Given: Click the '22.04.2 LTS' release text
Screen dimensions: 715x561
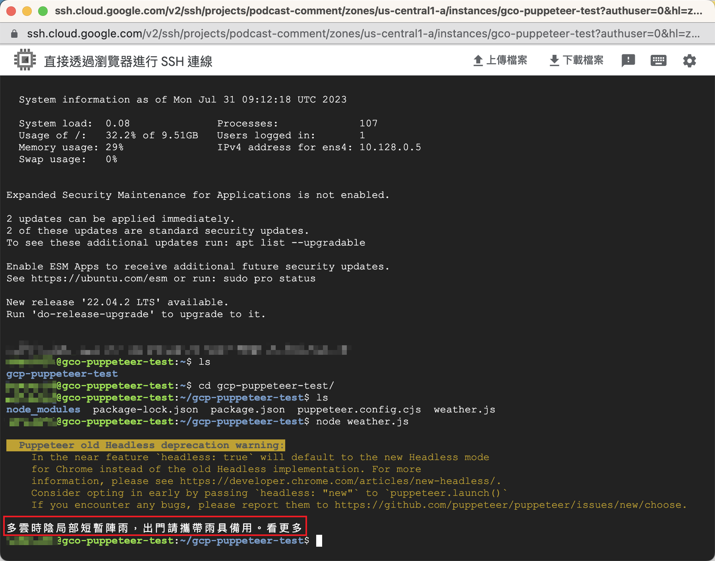Looking at the screenshot, I should point(121,302).
